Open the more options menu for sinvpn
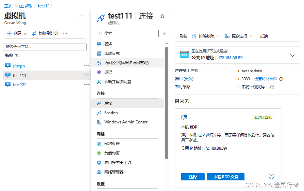304x191 pixels. click(87, 66)
